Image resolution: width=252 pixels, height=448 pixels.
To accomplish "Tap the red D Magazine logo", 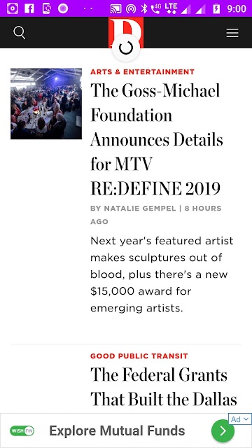I will pos(126,32).
